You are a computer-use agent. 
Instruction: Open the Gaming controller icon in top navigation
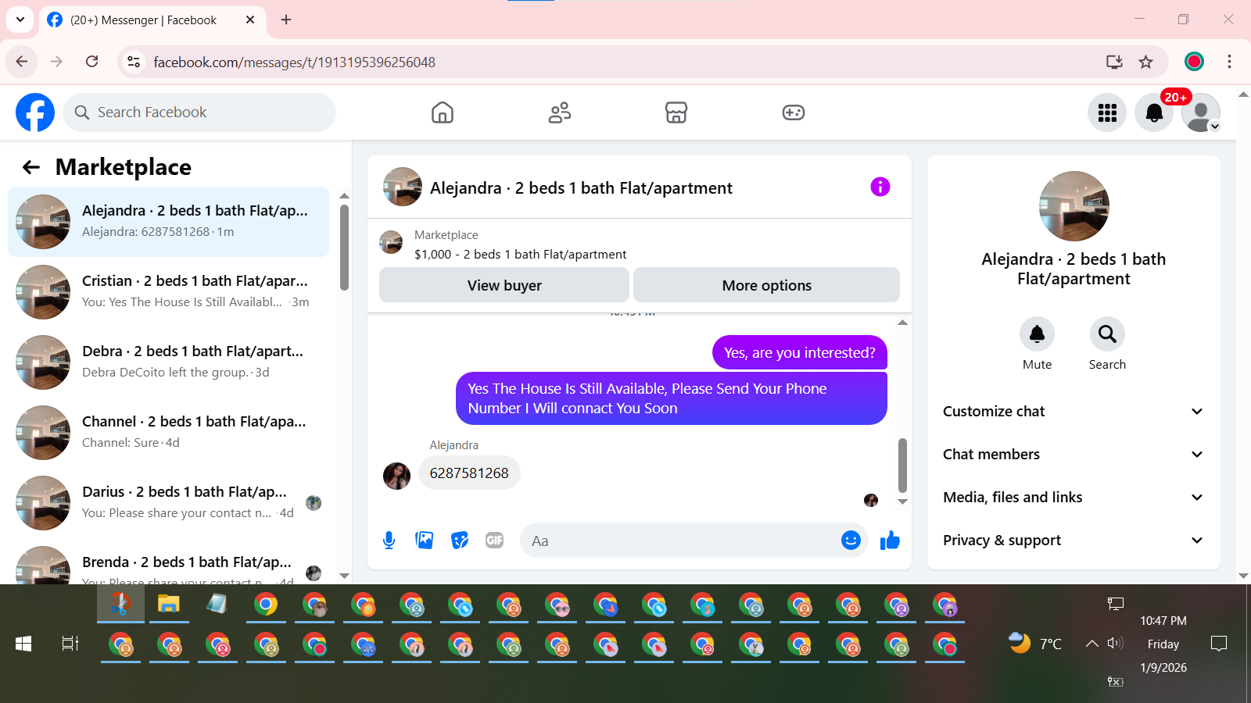click(794, 112)
